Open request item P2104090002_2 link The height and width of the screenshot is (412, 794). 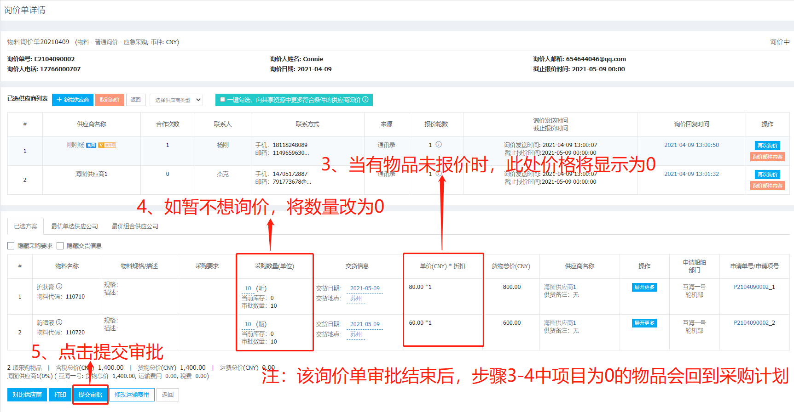pos(754,323)
